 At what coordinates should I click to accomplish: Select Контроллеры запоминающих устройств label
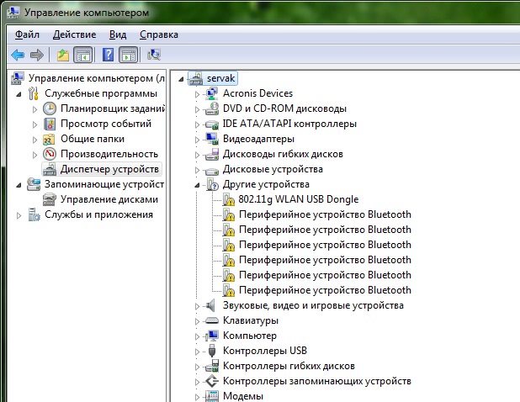coord(317,381)
